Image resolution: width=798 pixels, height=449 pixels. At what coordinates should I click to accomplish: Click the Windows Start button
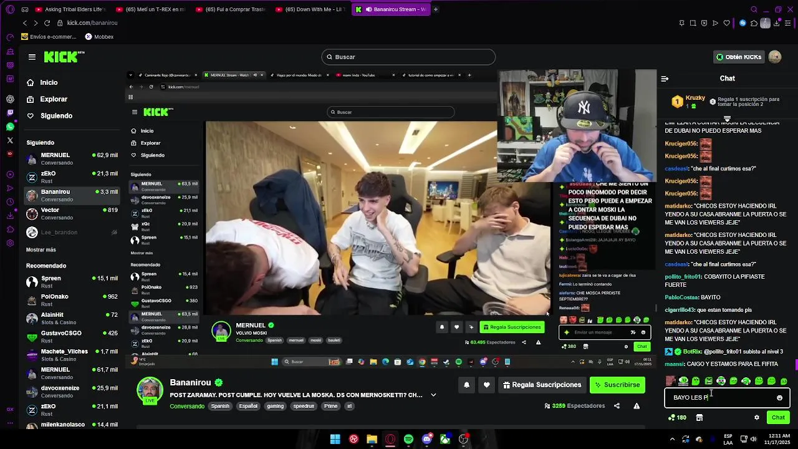(x=335, y=439)
